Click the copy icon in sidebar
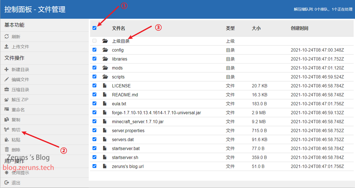 (x=7, y=119)
